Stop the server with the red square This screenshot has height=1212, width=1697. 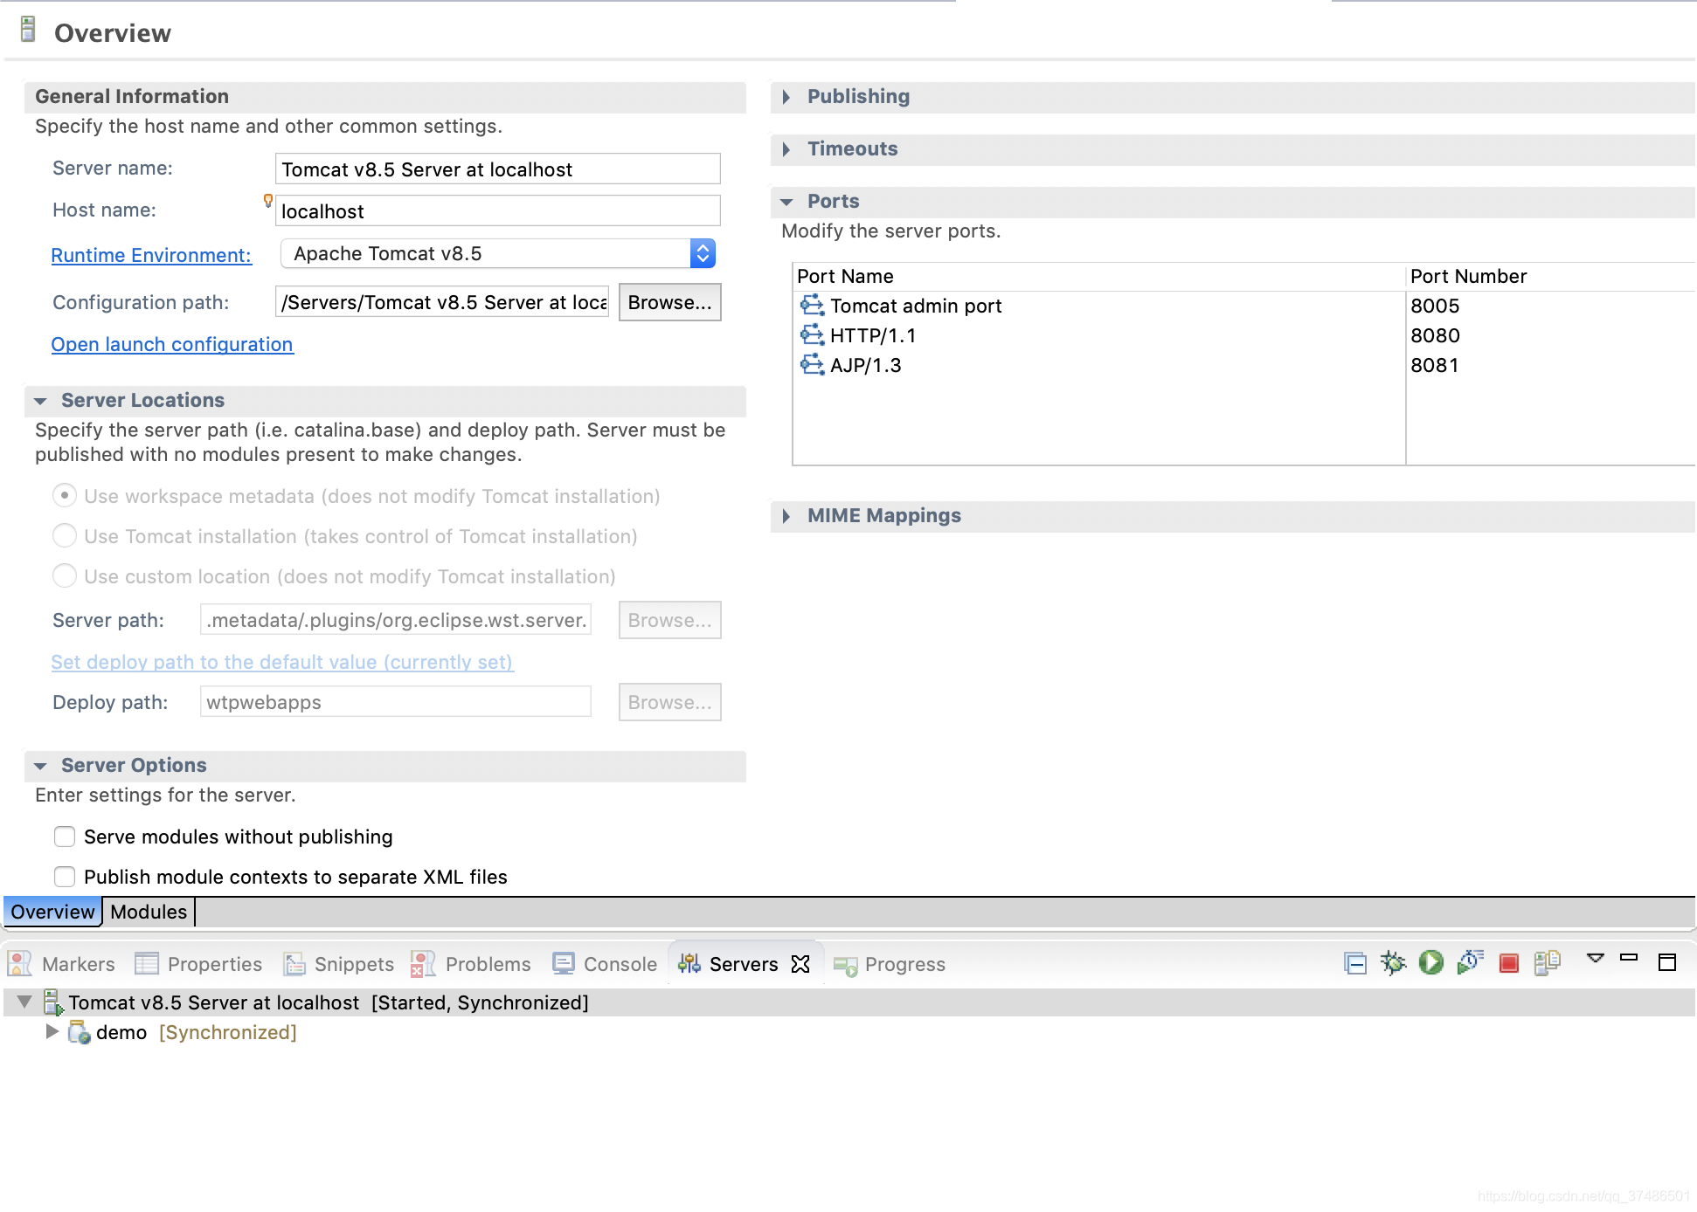(x=1509, y=963)
